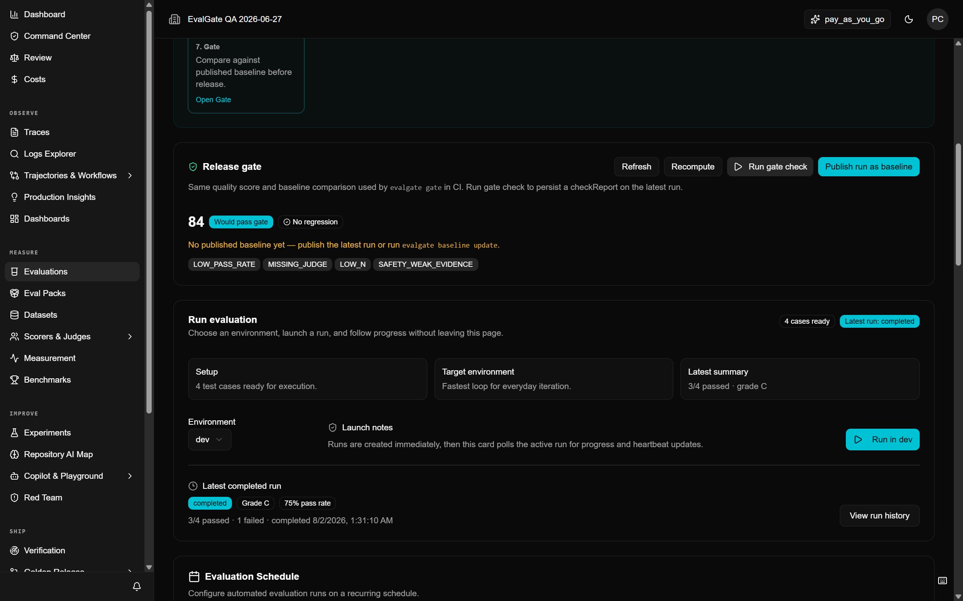Click the Verification target icon
Image resolution: width=963 pixels, height=601 pixels.
click(x=14, y=551)
